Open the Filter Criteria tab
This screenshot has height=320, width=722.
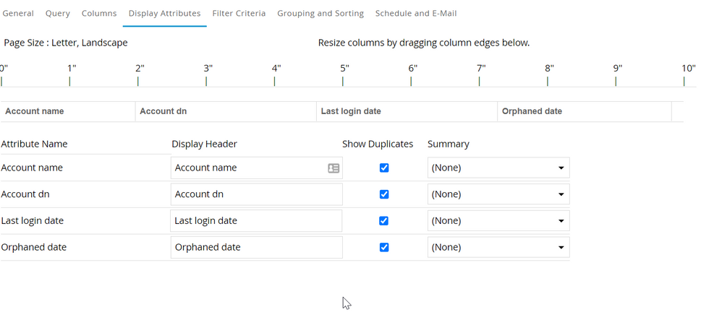click(x=239, y=13)
